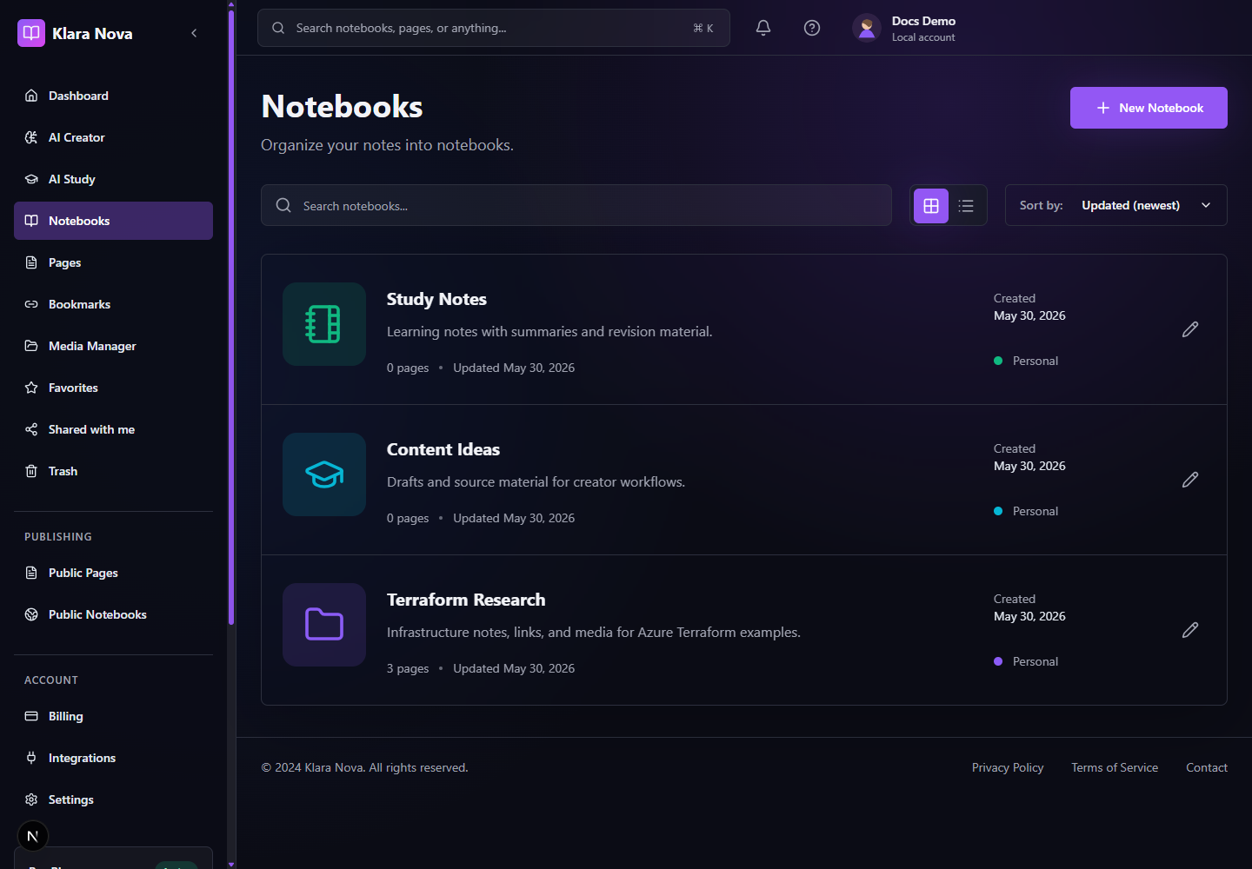Create a New Notebook
This screenshot has width=1252, height=869.
click(1149, 108)
